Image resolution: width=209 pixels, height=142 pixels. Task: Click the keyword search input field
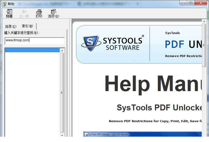35,41
